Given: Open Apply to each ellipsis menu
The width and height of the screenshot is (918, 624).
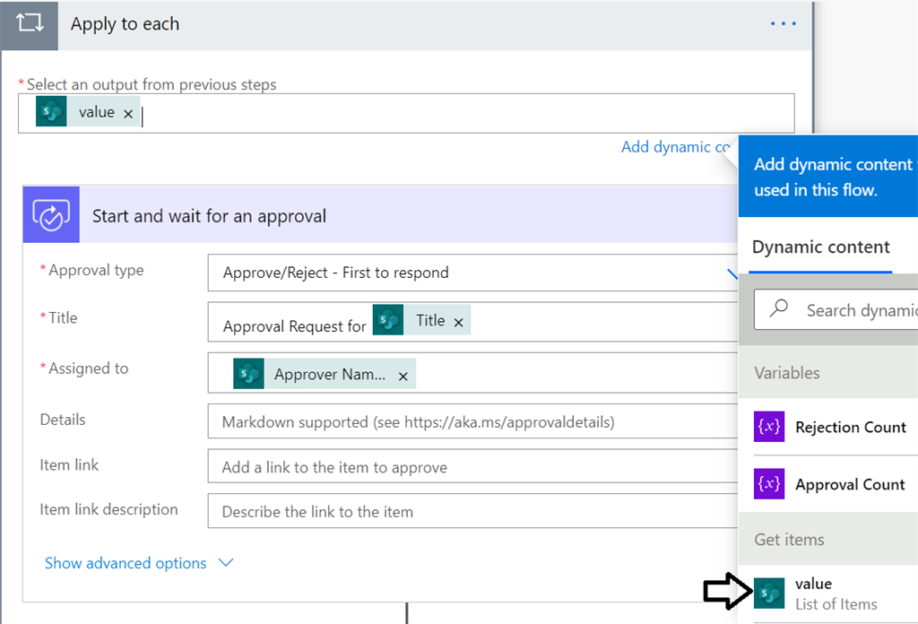Looking at the screenshot, I should [783, 24].
